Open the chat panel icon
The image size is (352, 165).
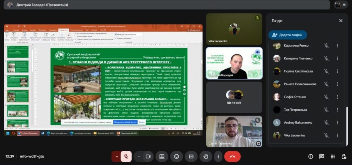[322, 156]
